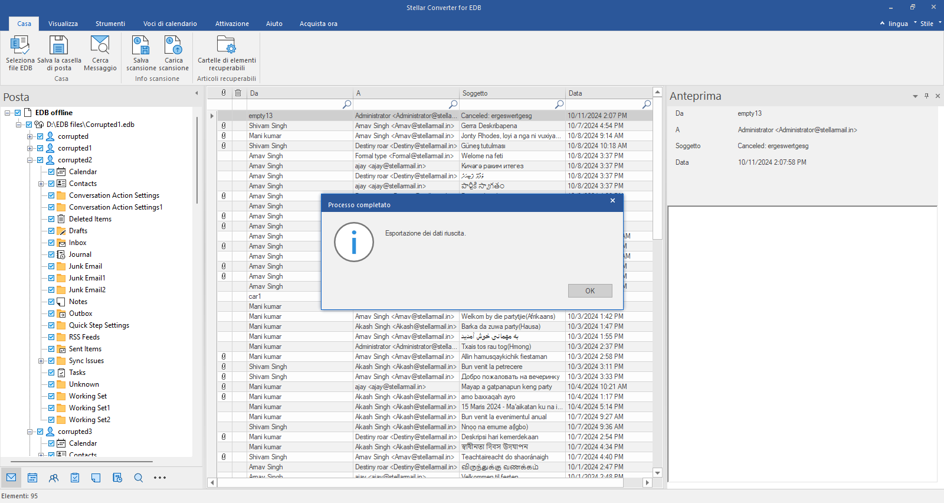Open Calendar view icon in bottom bar
The image size is (944, 503).
32,478
